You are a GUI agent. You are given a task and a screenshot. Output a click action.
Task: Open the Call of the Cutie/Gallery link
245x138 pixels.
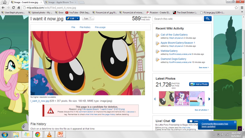click(174, 35)
